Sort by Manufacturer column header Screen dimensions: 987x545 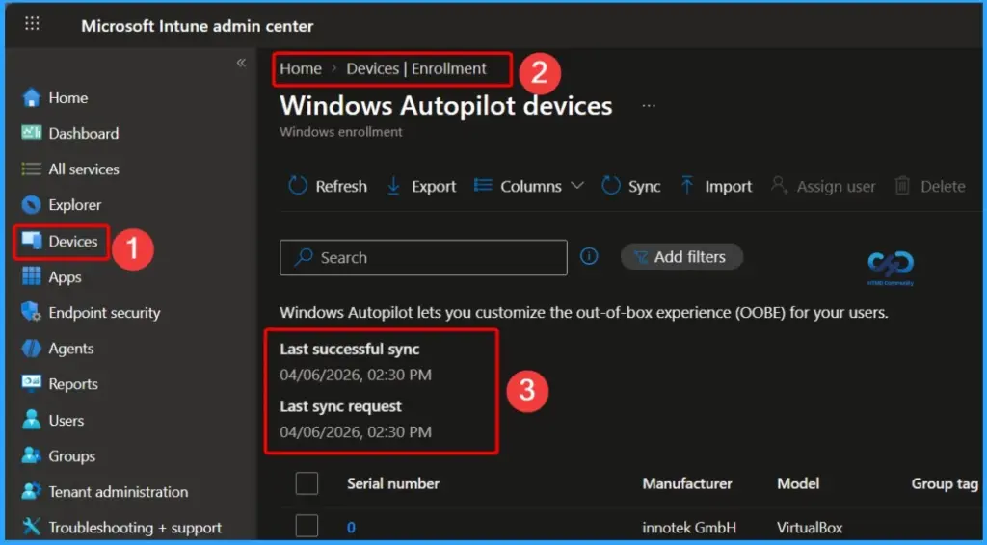pos(687,483)
